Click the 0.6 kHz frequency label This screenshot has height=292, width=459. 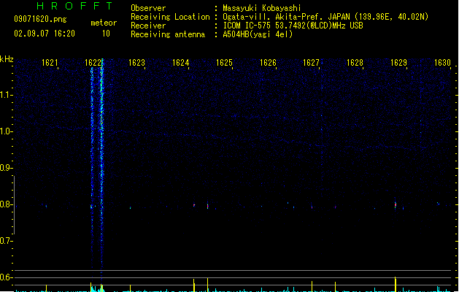click(x=6, y=277)
